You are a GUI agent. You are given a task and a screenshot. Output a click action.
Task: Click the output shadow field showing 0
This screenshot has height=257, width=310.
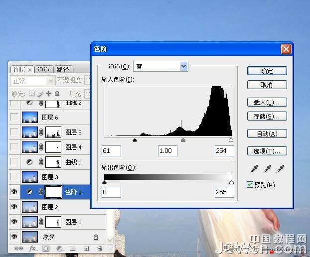[111, 192]
